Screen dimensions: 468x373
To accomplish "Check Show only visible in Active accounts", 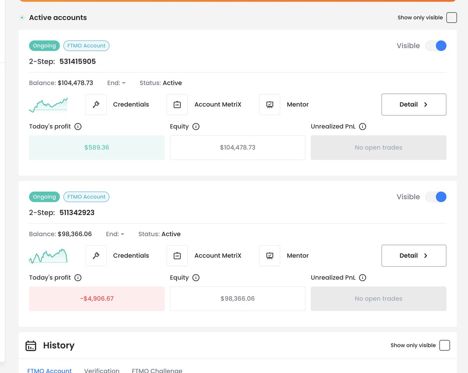I will tap(452, 18).
